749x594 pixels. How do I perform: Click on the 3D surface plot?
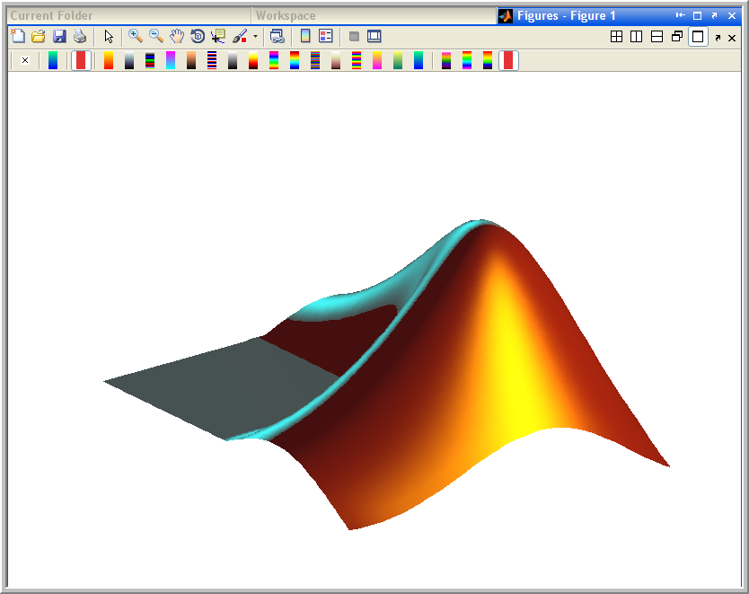[x=494, y=377]
